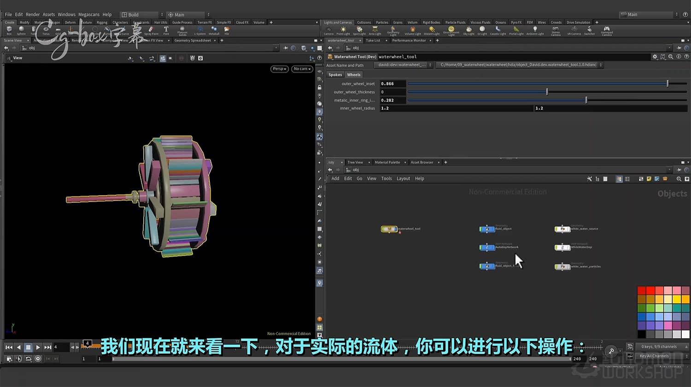The image size is (691, 387).
Task: Select the Environment Light tool
Action: tap(452, 30)
